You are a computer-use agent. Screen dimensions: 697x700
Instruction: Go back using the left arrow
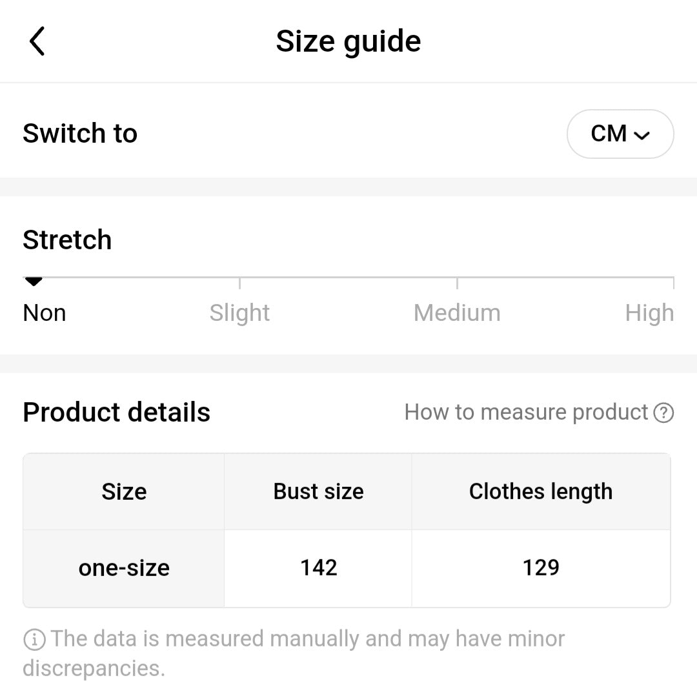37,41
